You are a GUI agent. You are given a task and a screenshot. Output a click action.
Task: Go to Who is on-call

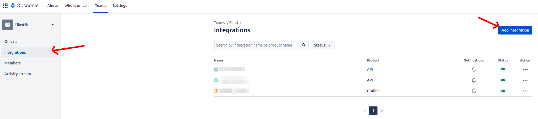[x=76, y=6]
